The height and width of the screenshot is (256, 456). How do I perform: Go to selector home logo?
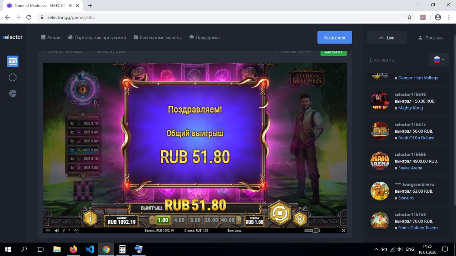coord(12,37)
